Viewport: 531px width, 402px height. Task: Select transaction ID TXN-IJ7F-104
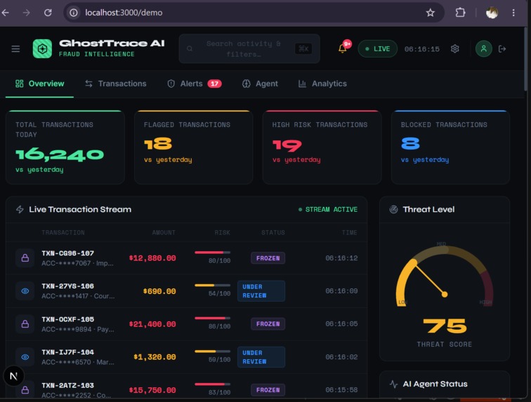[x=67, y=352]
